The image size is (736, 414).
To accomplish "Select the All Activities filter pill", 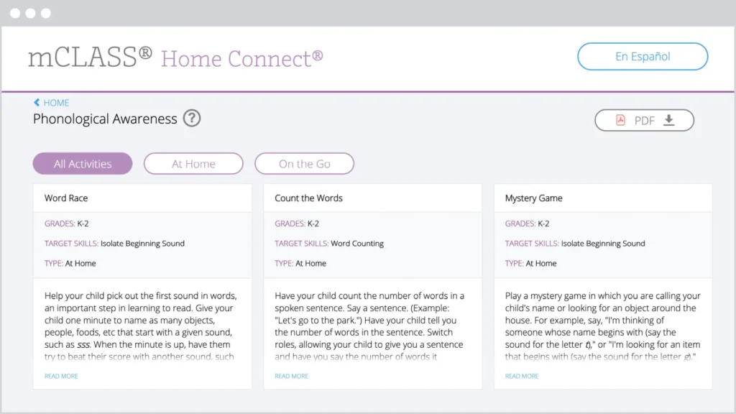I will (82, 163).
